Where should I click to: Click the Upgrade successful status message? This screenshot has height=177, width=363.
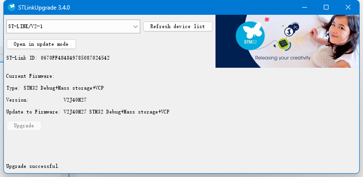pyautogui.click(x=33, y=166)
